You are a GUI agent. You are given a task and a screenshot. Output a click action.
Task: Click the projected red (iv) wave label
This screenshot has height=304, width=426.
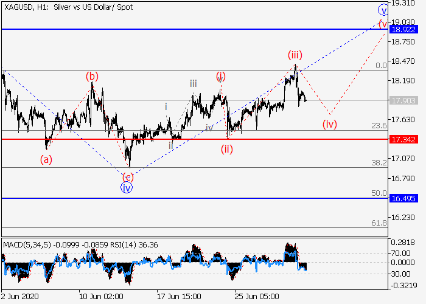pyautogui.click(x=329, y=124)
